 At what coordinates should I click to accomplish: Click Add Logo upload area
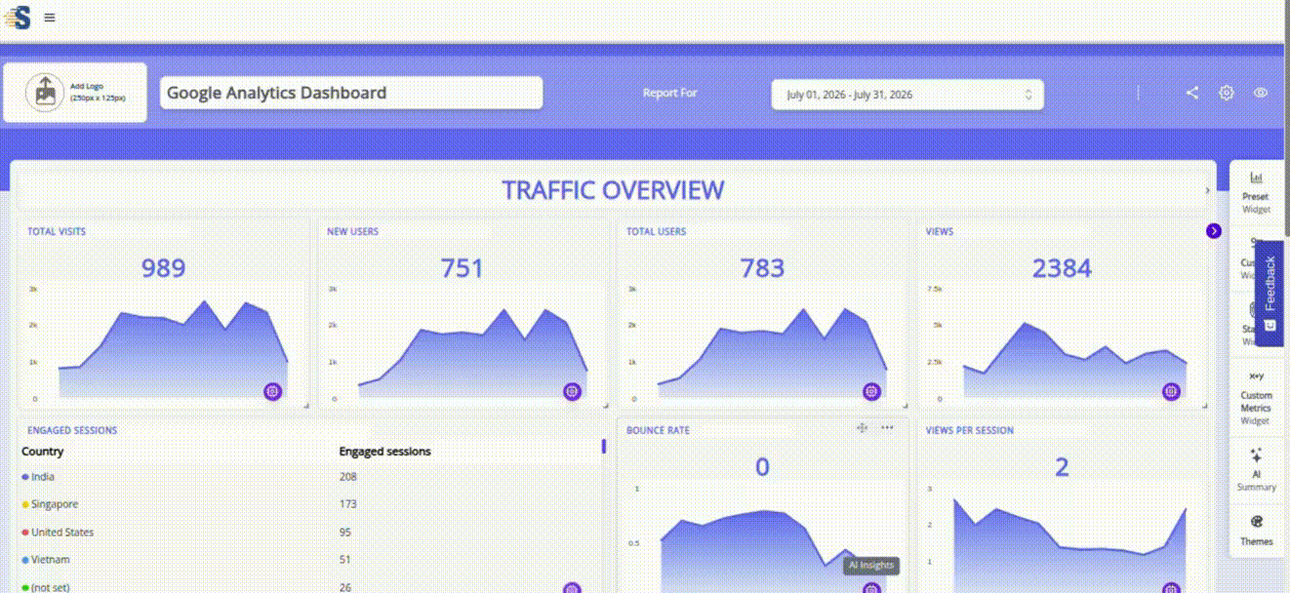tap(75, 93)
